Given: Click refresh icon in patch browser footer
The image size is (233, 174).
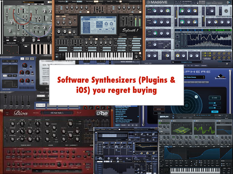Looking at the screenshot, I should (137, 125).
